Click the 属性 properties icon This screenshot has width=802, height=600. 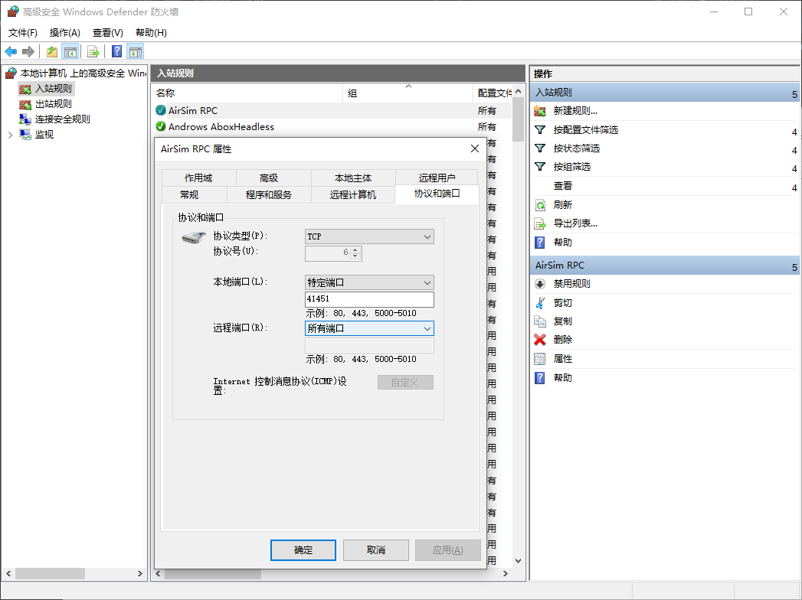point(539,359)
